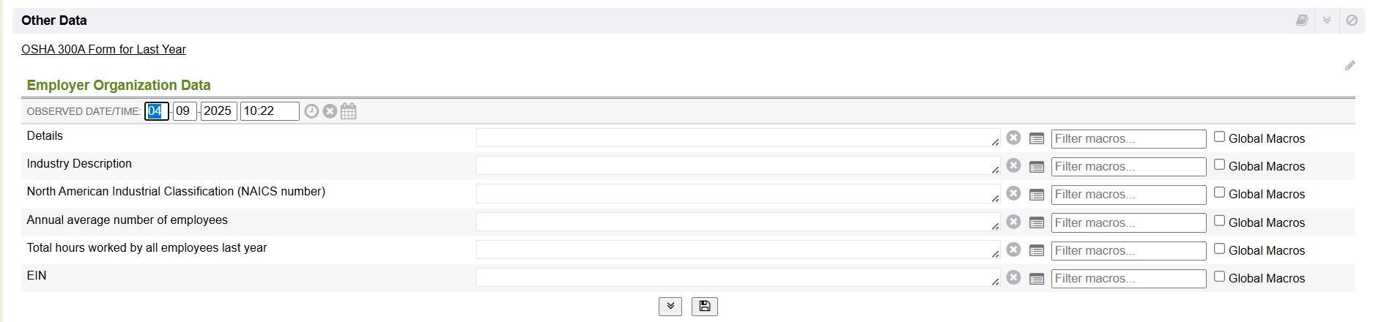The image size is (1373, 322).
Task: Clear the Details field with its X icon
Action: [x=1013, y=138]
